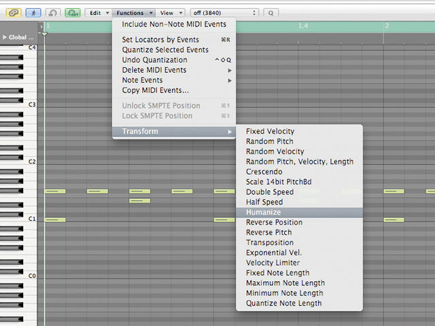Click the bar 2 marker in the ruler
Image resolution: width=435 pixels, height=326 pixels.
[x=387, y=26]
